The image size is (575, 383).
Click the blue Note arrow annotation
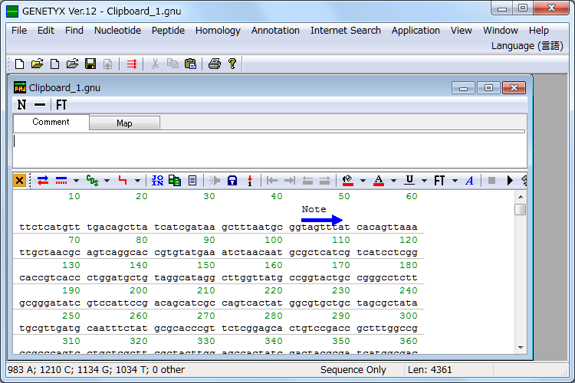point(321,220)
